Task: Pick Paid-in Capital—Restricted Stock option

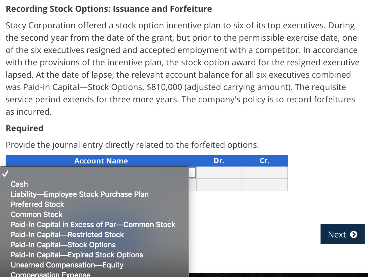Action: pos(67,235)
